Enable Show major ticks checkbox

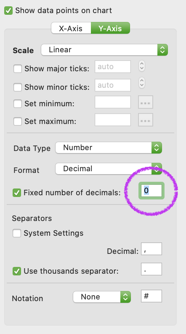click(x=18, y=69)
